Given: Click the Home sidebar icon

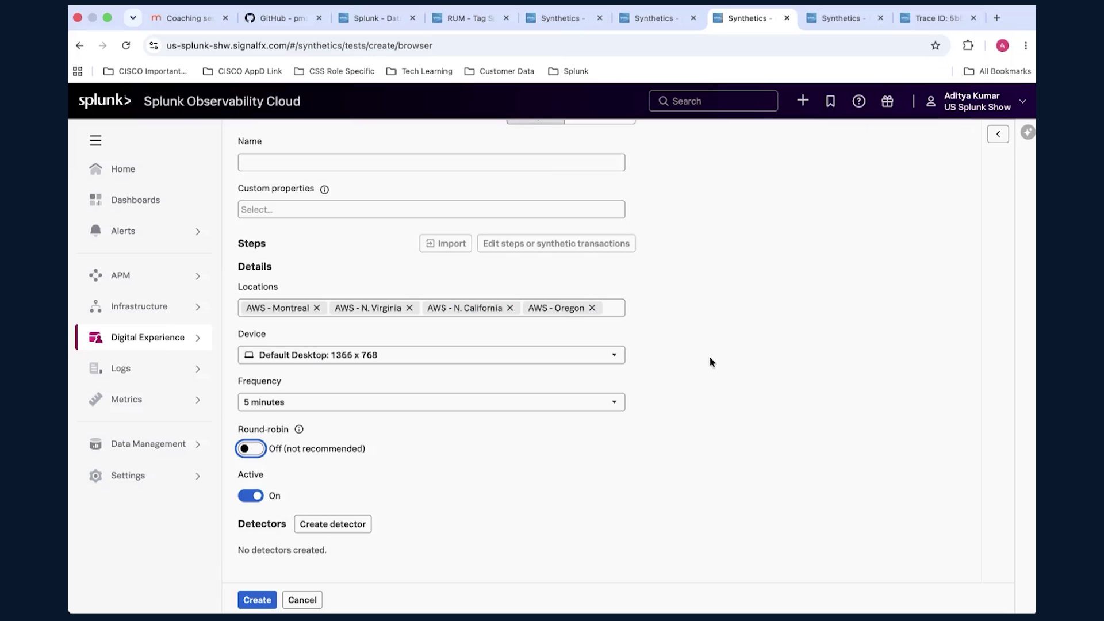Looking at the screenshot, I should click(x=95, y=168).
